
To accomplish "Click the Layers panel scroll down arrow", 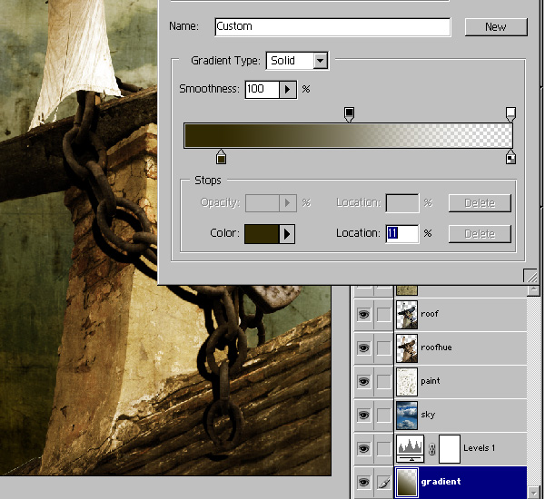I will click(533, 493).
